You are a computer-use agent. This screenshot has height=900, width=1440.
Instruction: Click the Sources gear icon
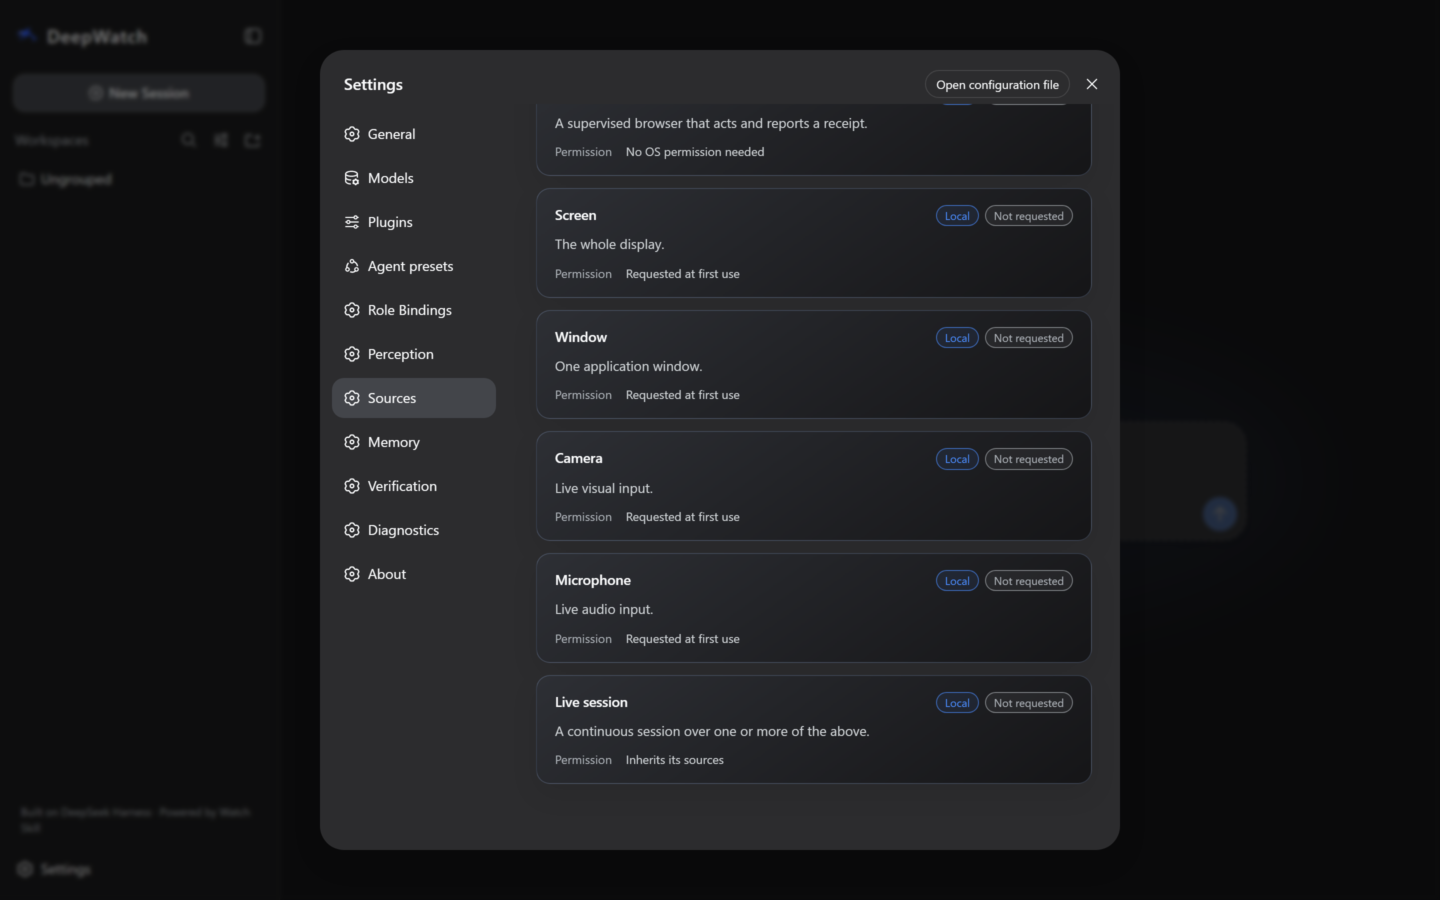click(x=351, y=398)
